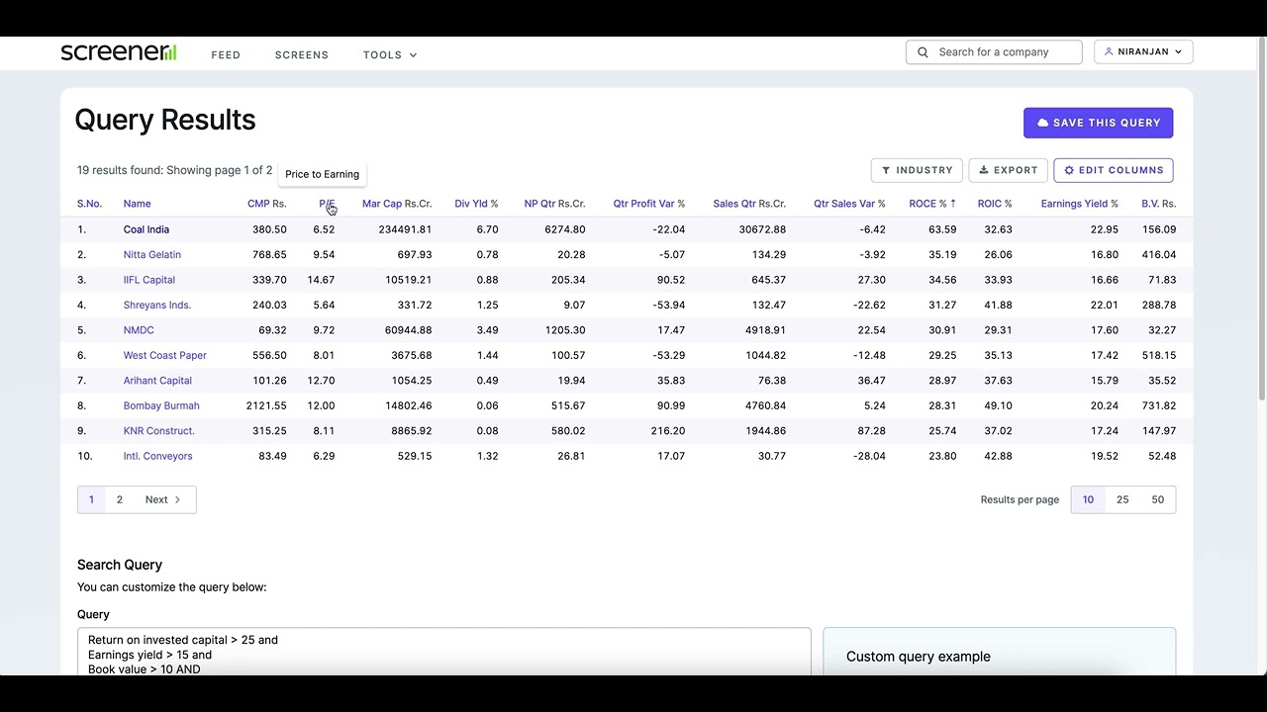This screenshot has height=712, width=1267.
Task: Open Nitta Gelatin company page
Action: click(152, 254)
